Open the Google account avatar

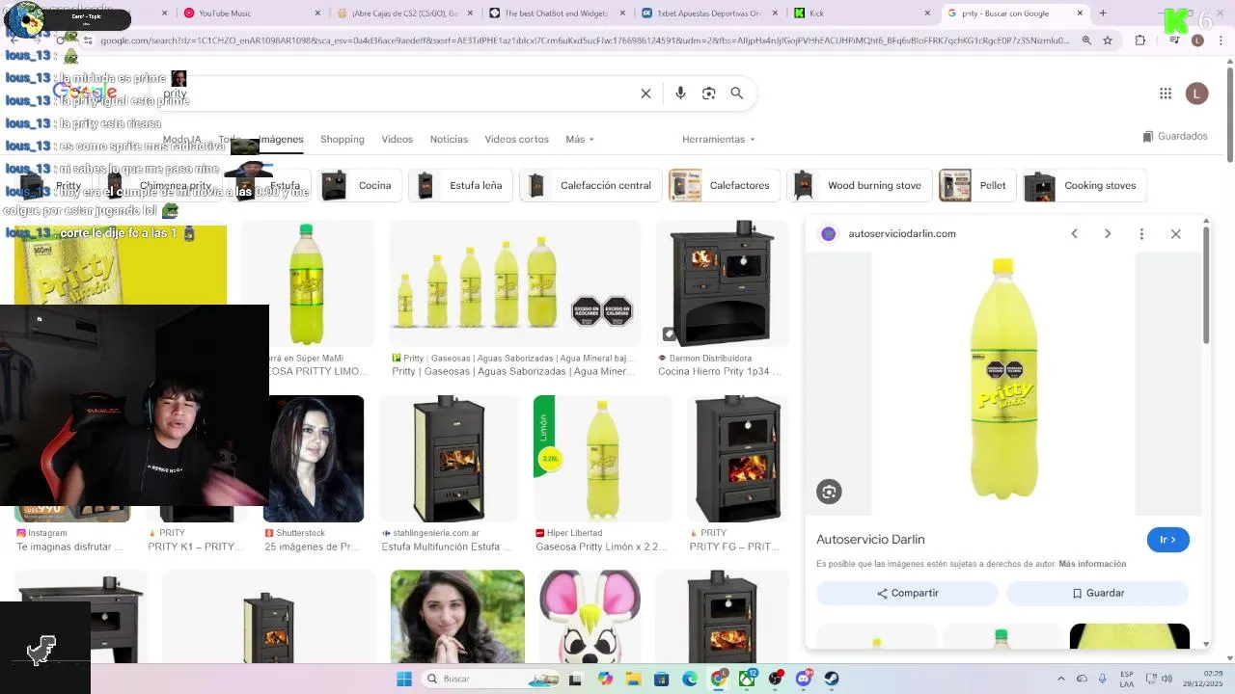(x=1197, y=93)
